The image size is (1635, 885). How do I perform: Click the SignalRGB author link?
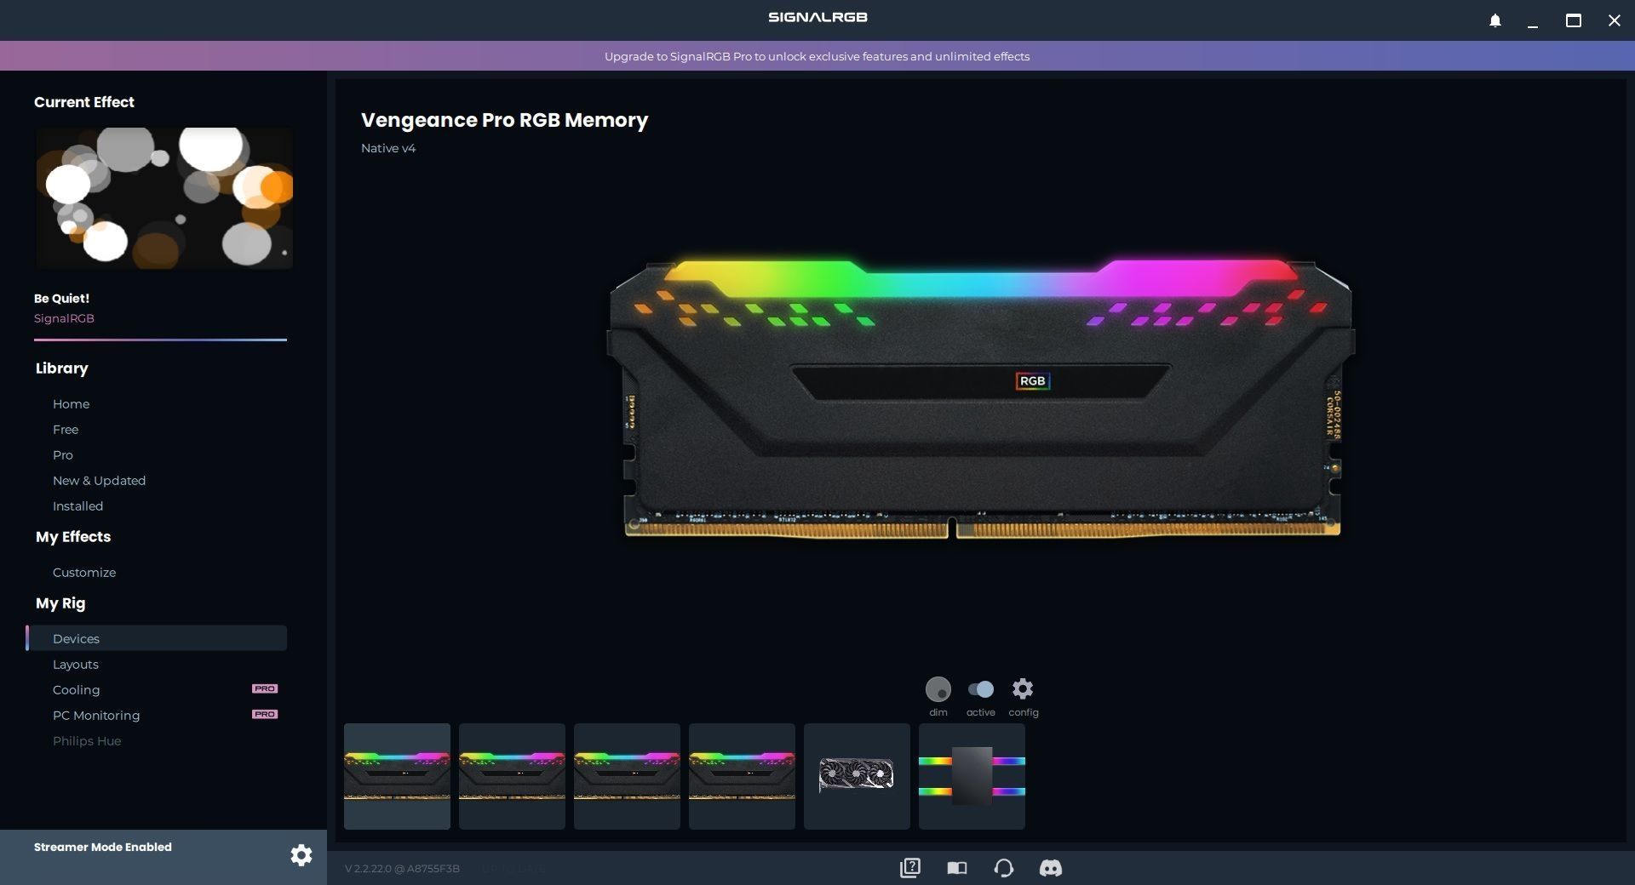64,318
